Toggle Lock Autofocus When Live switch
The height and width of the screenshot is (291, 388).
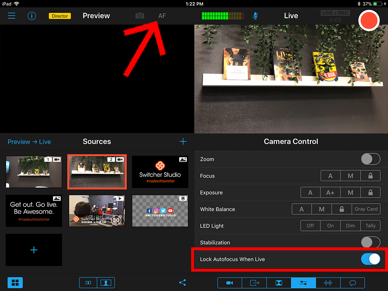[x=371, y=259]
